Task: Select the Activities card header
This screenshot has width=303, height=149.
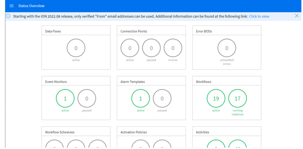Action: pyautogui.click(x=227, y=132)
